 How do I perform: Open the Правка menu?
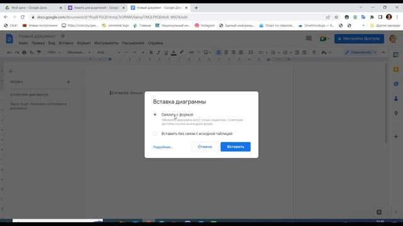38,43
